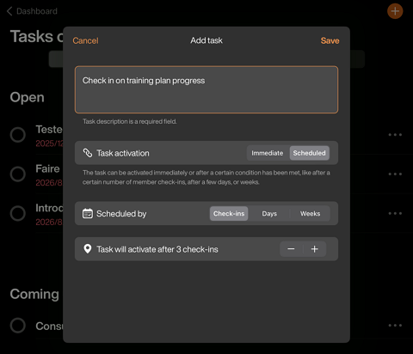
Task: Click the task description text field
Action: (x=206, y=89)
